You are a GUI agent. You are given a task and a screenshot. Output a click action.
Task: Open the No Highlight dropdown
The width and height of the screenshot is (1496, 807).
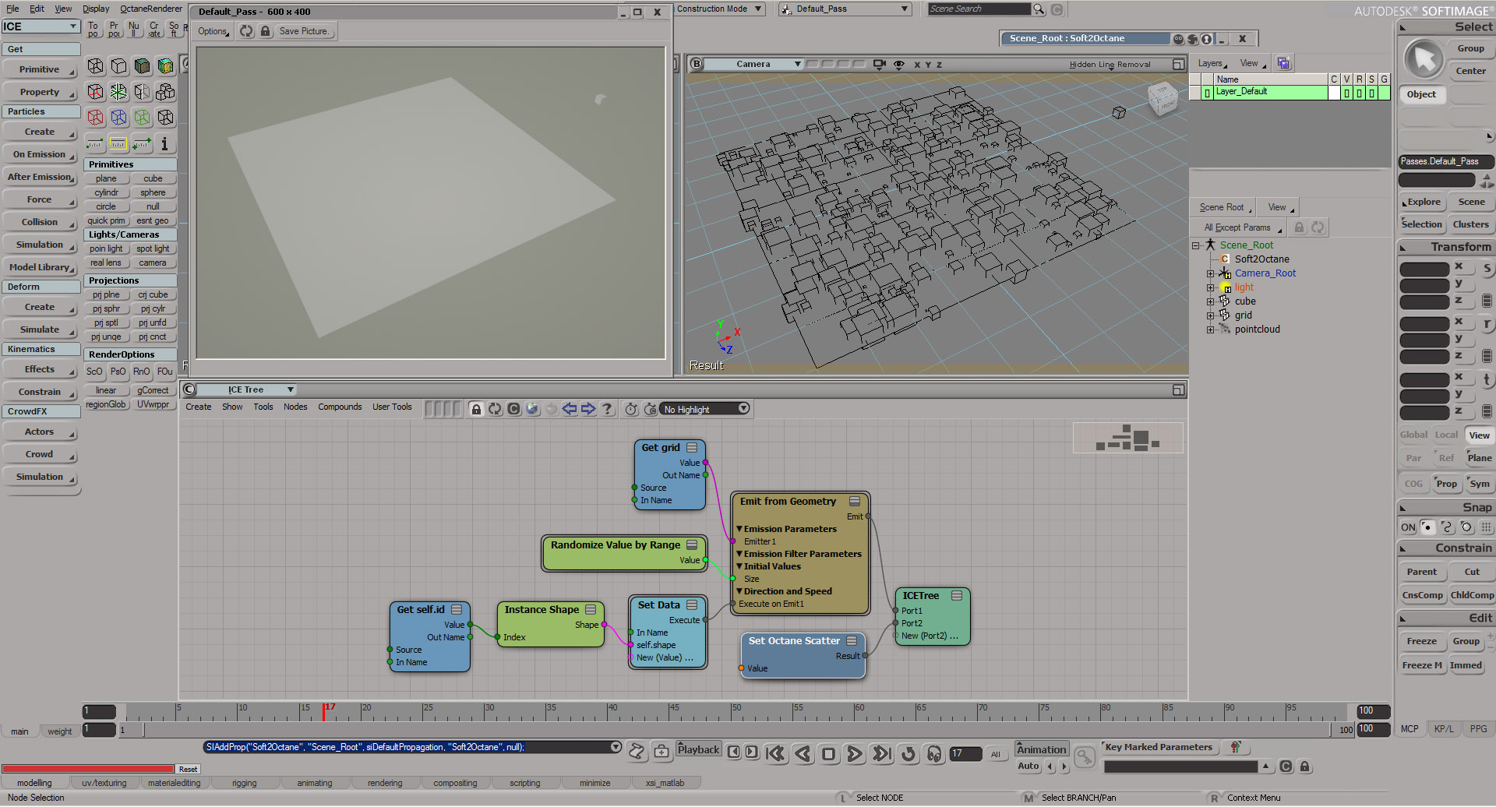point(705,409)
